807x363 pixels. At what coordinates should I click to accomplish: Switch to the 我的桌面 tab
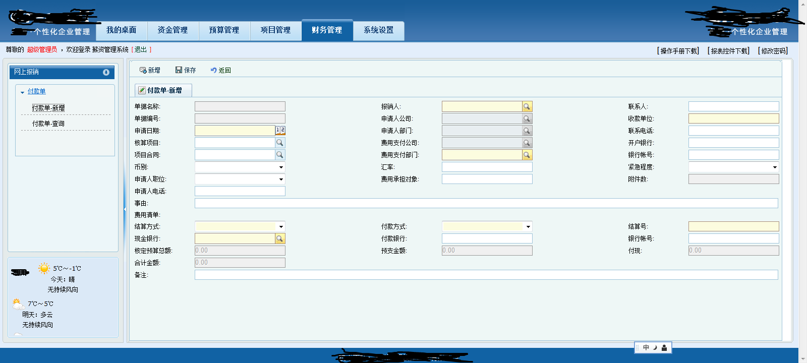coord(122,30)
